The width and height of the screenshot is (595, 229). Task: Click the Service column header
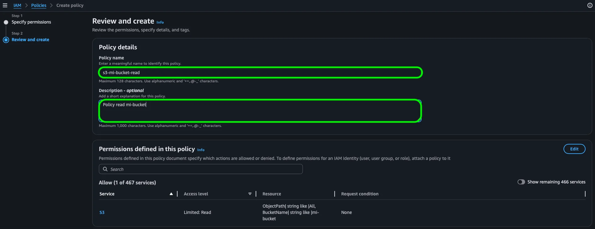click(x=107, y=194)
